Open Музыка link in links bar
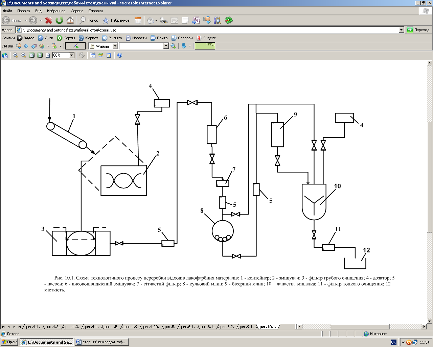 coord(112,38)
